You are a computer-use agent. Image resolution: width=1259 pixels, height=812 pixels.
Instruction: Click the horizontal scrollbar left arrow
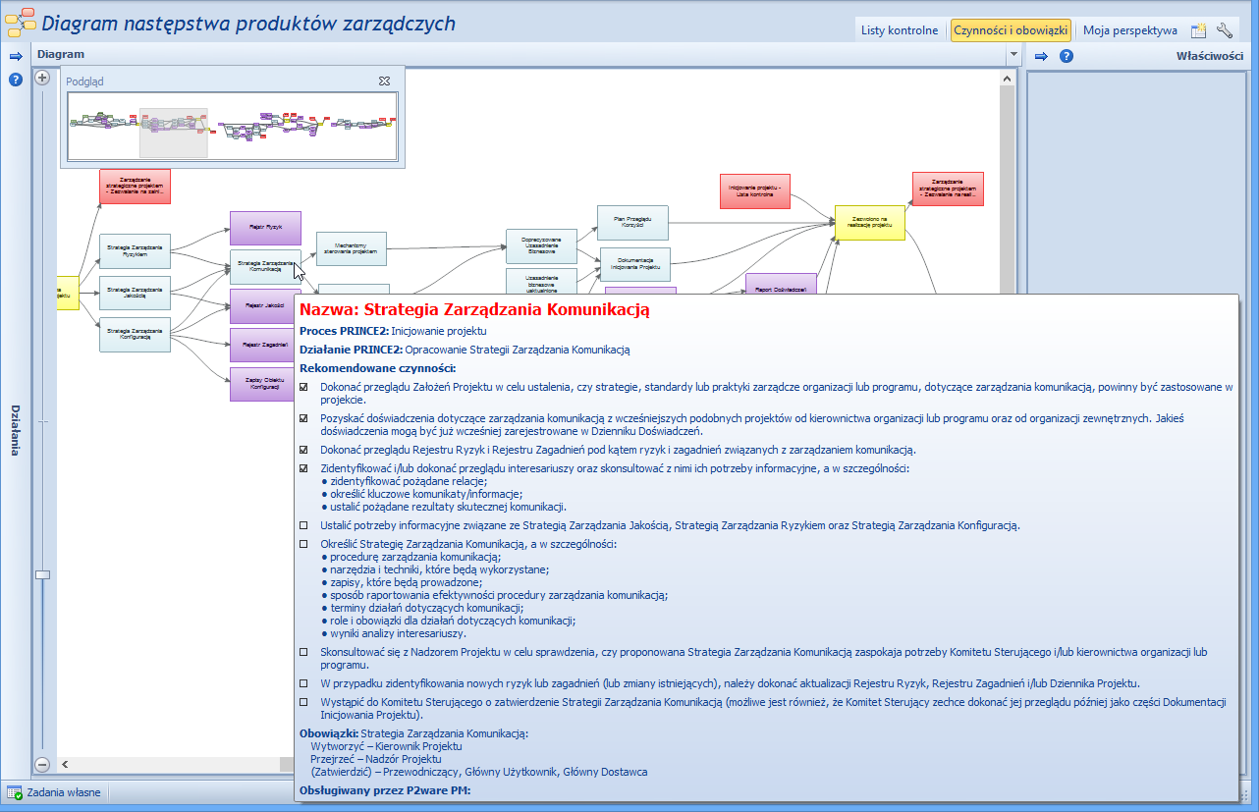65,764
